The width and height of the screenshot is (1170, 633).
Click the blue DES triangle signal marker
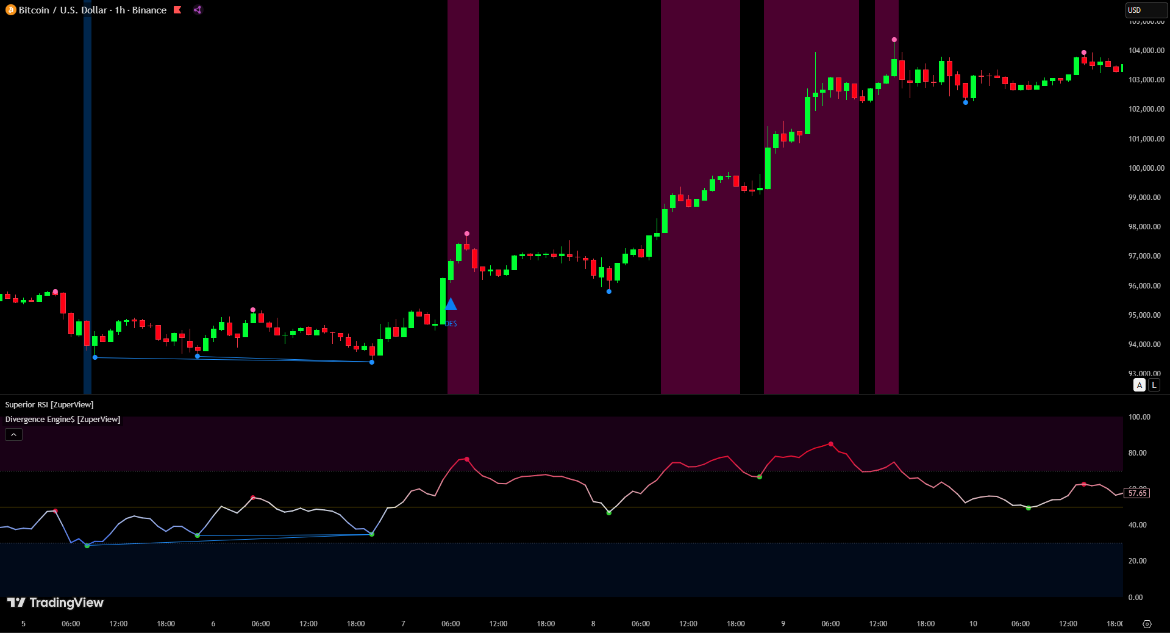tap(451, 304)
